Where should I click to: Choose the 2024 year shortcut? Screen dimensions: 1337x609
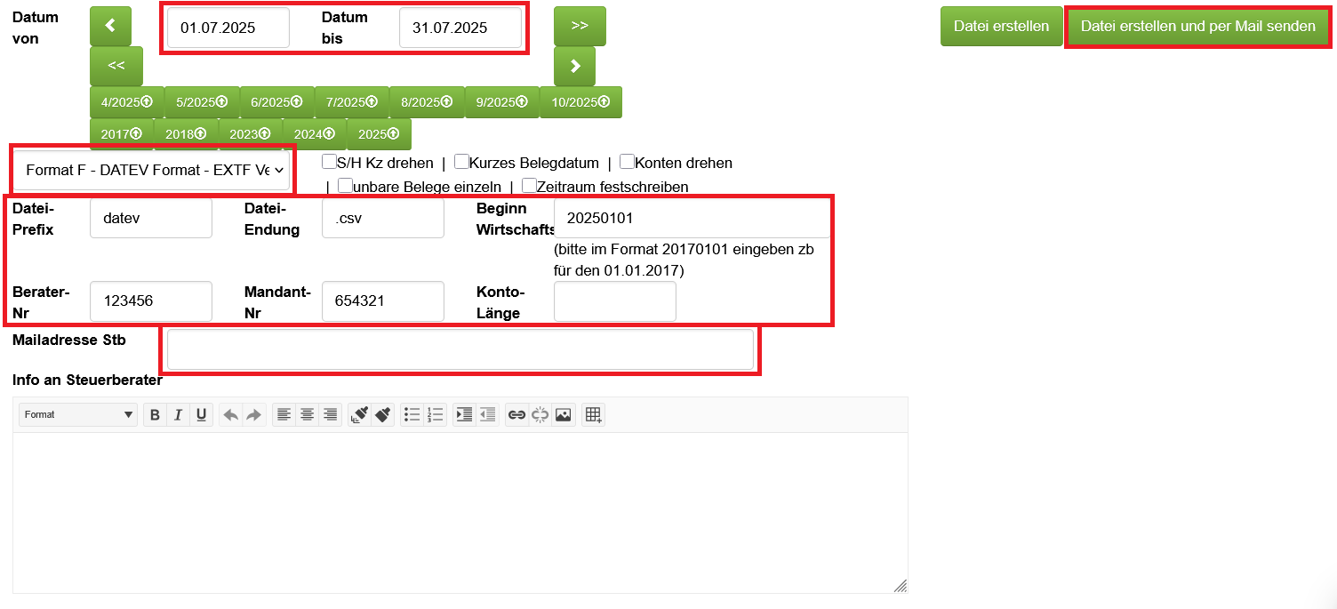[314, 134]
